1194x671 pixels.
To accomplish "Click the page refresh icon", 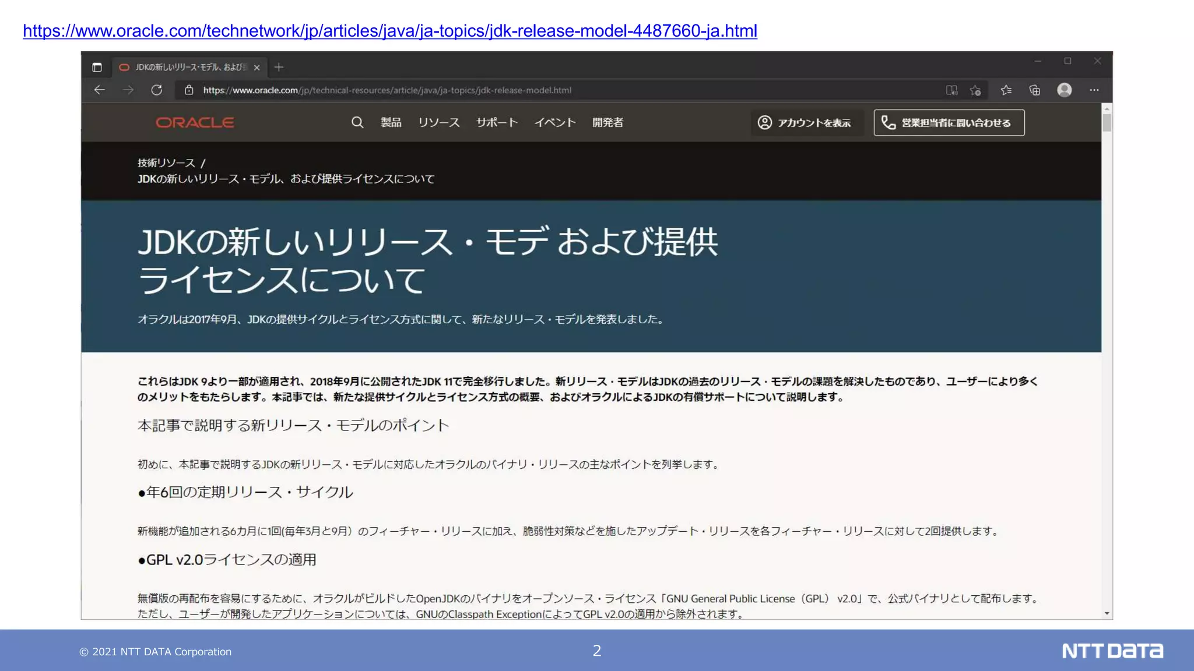I will (156, 90).
